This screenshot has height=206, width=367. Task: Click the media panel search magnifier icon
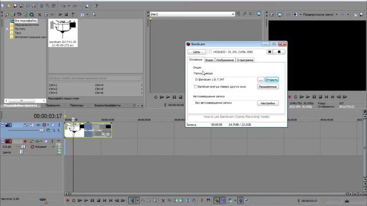94,14
